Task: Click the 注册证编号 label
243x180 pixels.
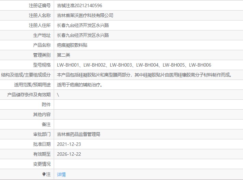Action: (40, 5)
